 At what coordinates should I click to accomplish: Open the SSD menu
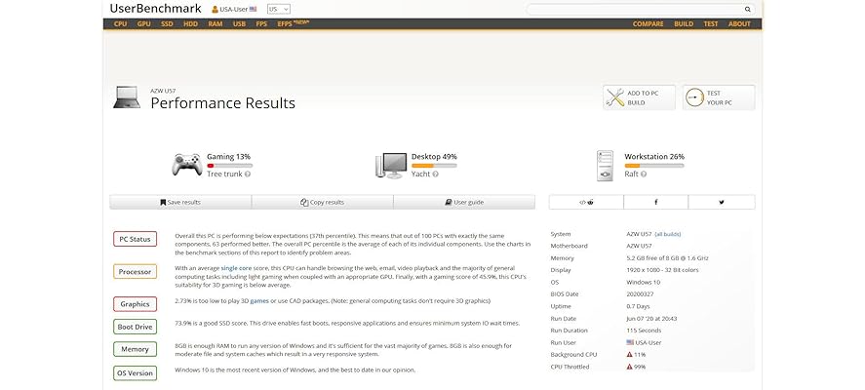(167, 24)
